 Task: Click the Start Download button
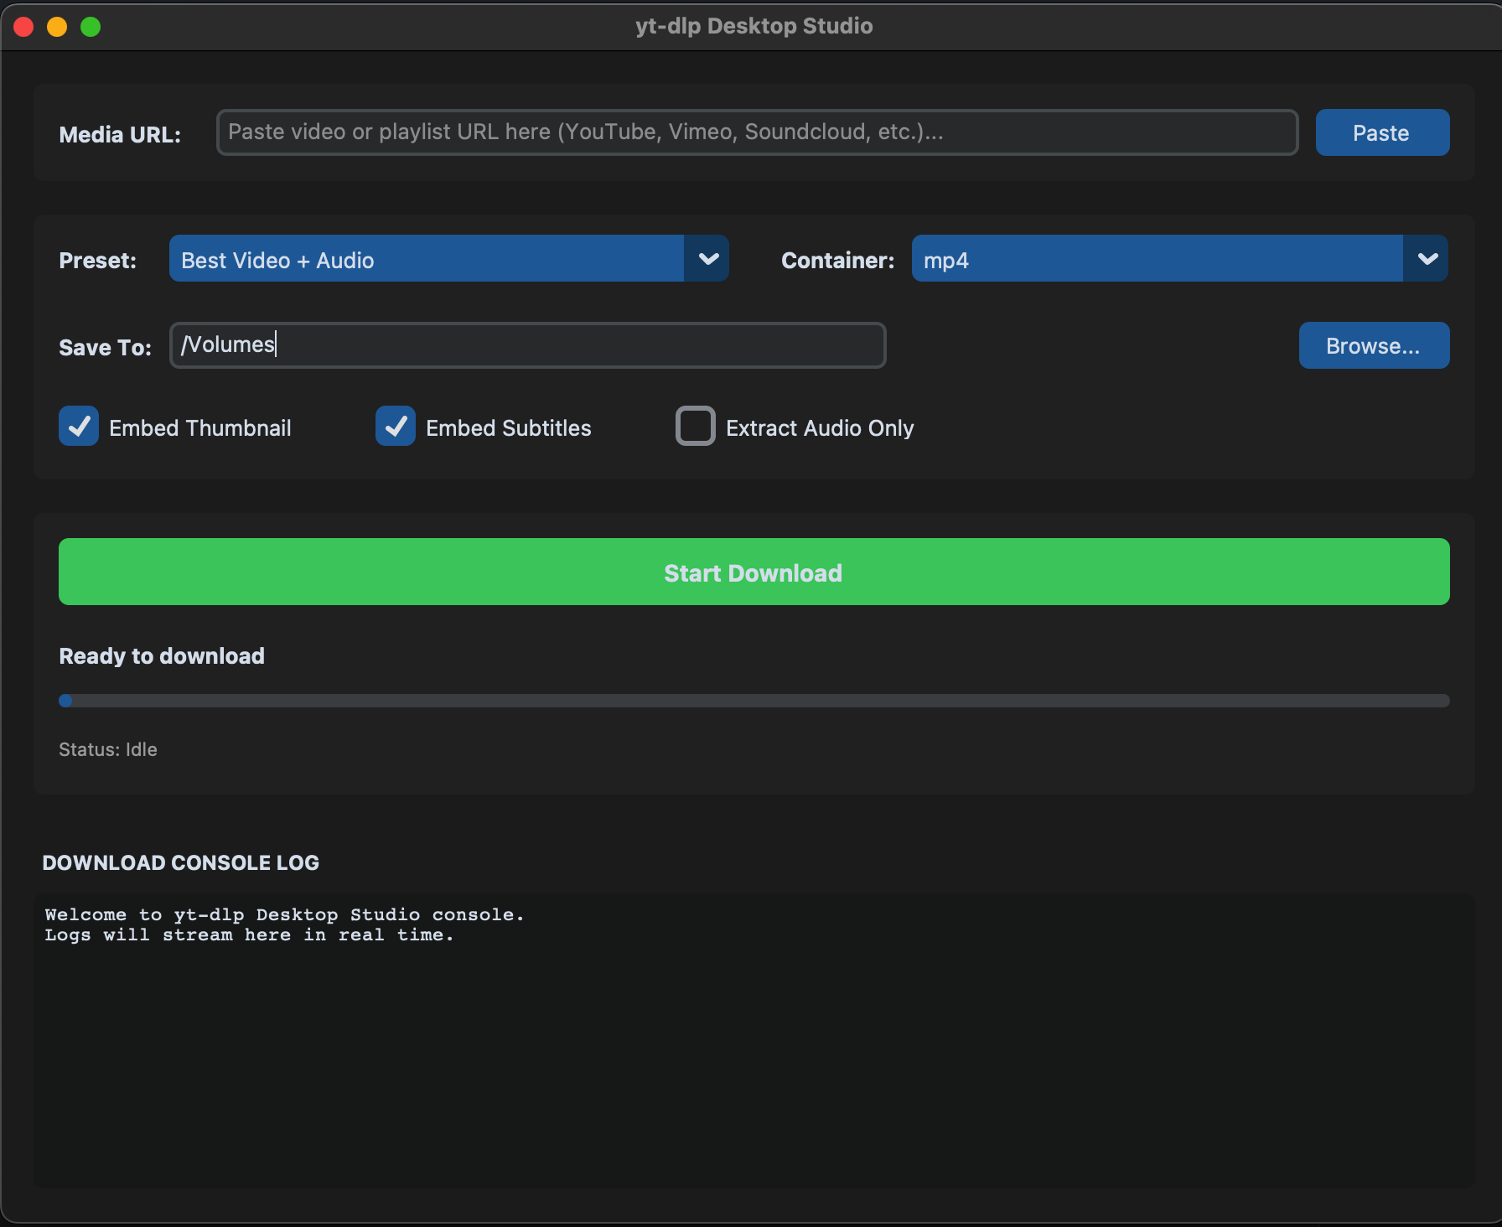point(754,572)
